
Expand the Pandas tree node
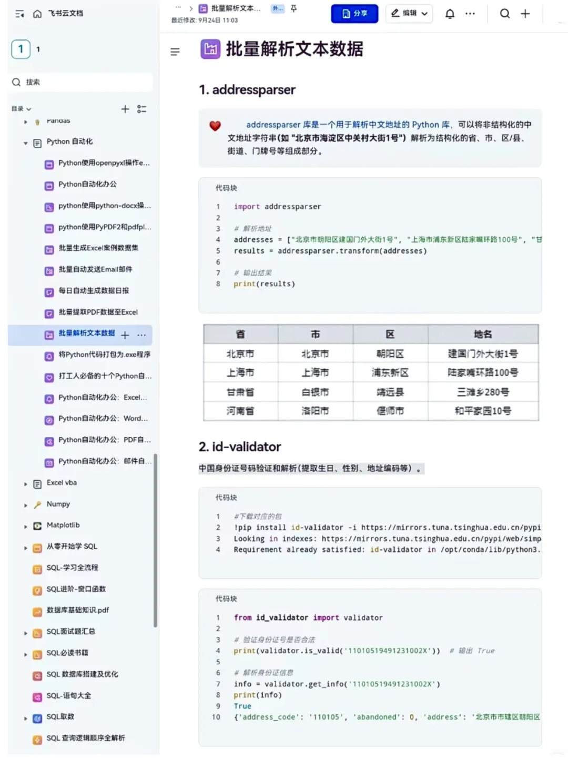[x=25, y=122]
